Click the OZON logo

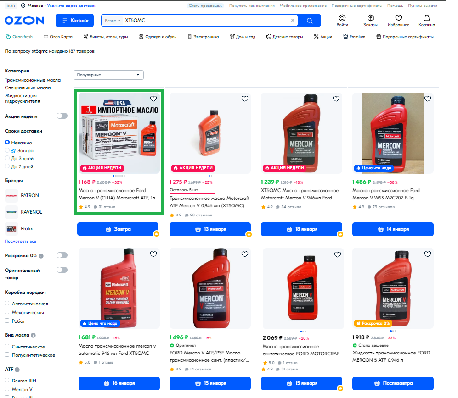24,21
